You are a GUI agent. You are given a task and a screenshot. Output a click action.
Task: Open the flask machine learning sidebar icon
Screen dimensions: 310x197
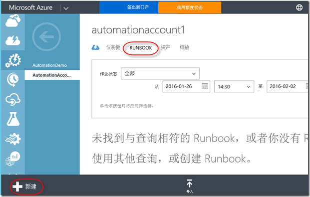13,119
